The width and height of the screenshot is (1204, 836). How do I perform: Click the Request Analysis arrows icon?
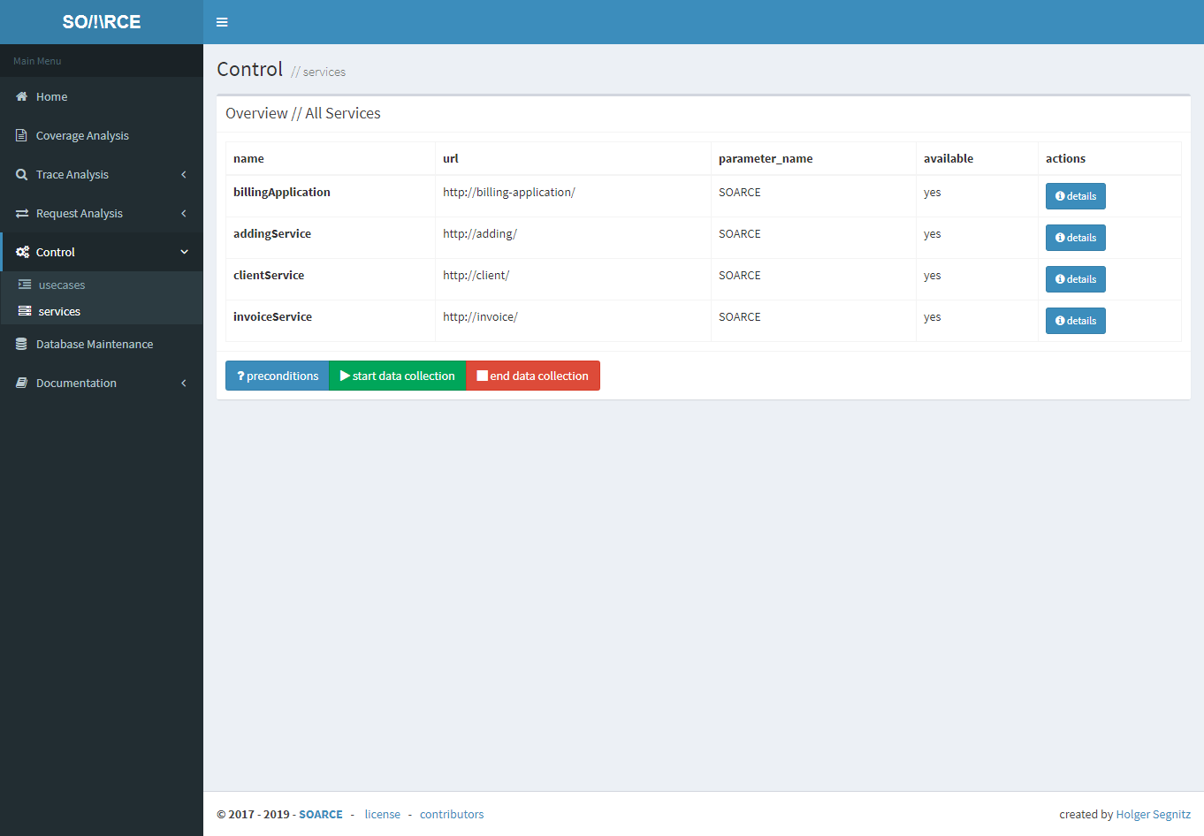[22, 213]
